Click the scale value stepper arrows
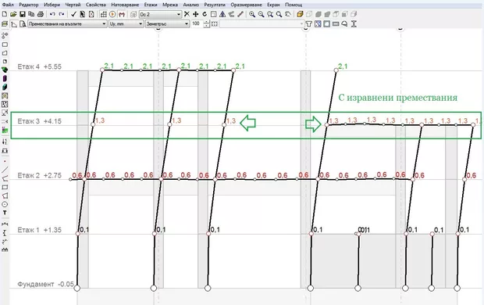 click(207, 23)
